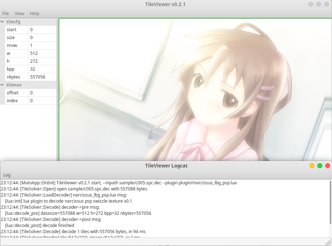Click the decoded tile image preview
Image resolution: width=332 pixels, height=246 pixels.
(195, 90)
